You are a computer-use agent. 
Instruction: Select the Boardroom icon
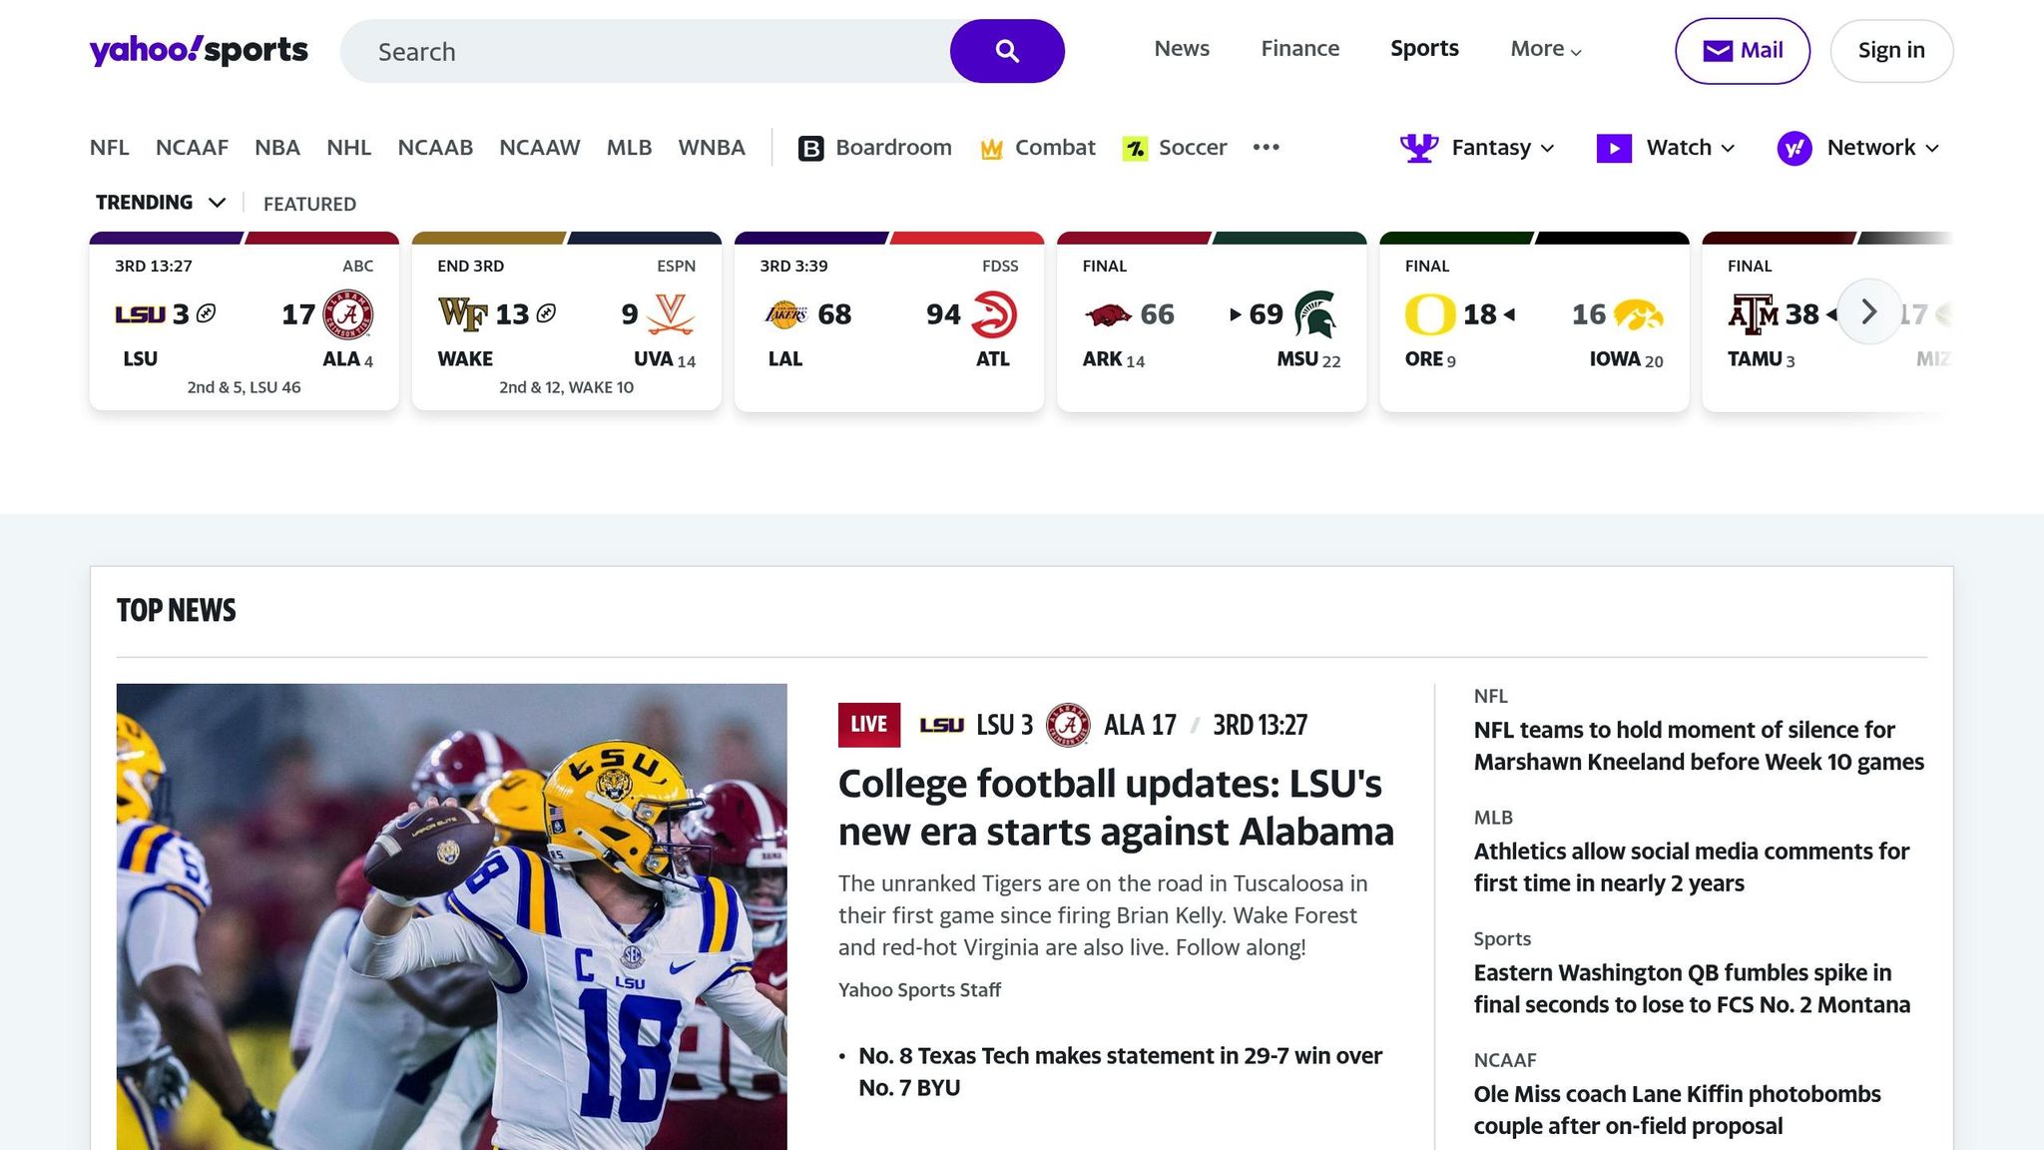810,147
